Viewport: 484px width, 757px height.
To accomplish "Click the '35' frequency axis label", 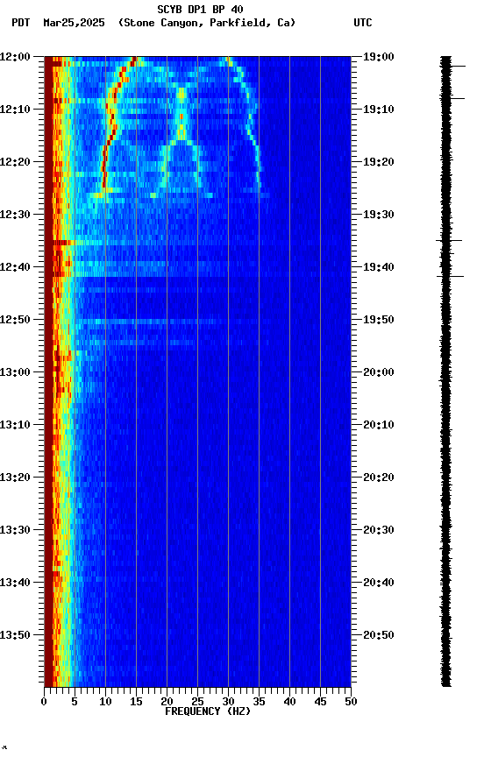I will coord(259,702).
